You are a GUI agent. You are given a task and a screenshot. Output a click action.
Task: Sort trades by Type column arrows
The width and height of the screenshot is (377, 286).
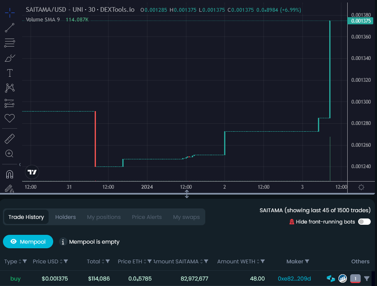coord(20,261)
